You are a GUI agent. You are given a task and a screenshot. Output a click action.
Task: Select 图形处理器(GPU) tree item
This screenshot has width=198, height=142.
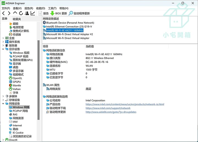click(x=21, y=60)
